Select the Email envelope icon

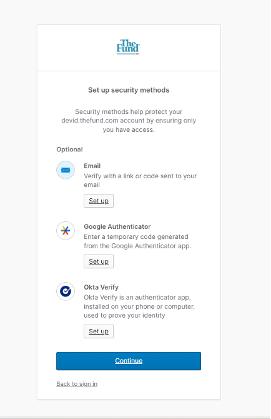pos(66,170)
